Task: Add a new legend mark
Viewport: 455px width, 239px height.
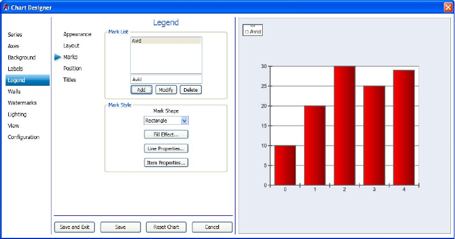Action: pos(141,90)
